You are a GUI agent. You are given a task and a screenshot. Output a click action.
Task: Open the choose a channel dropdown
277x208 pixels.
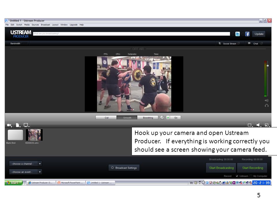(x=26, y=164)
